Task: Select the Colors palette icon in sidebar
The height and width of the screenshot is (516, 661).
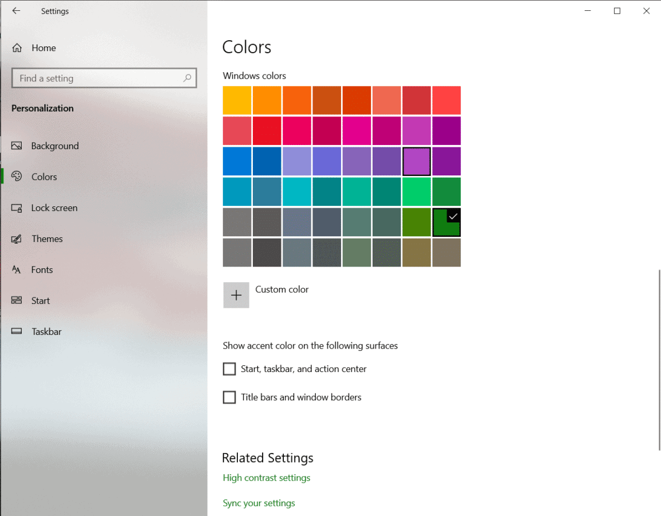Action: pos(15,177)
